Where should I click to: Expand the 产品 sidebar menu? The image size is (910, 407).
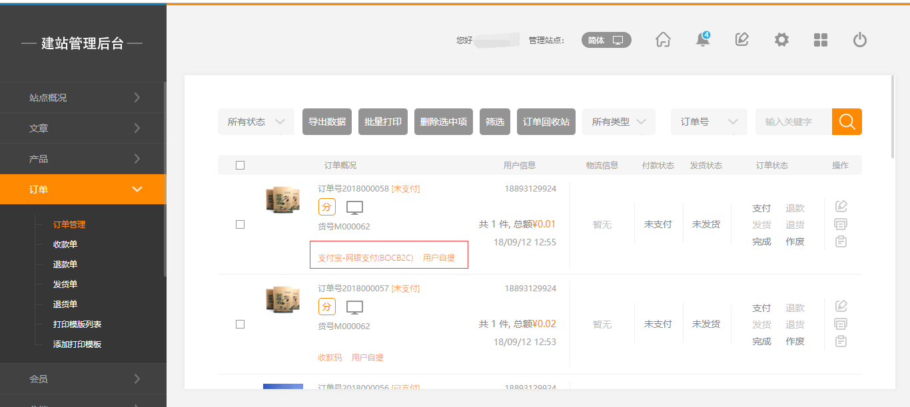tap(83, 159)
